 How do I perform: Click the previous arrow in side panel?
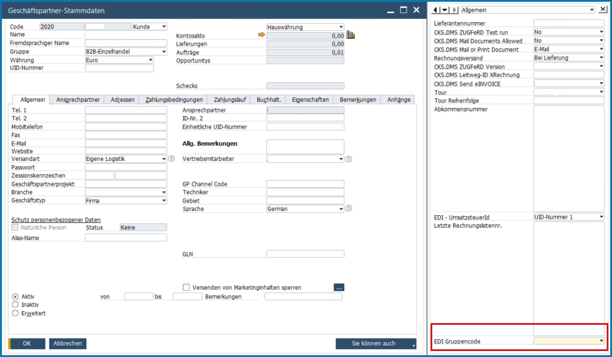pos(436,10)
